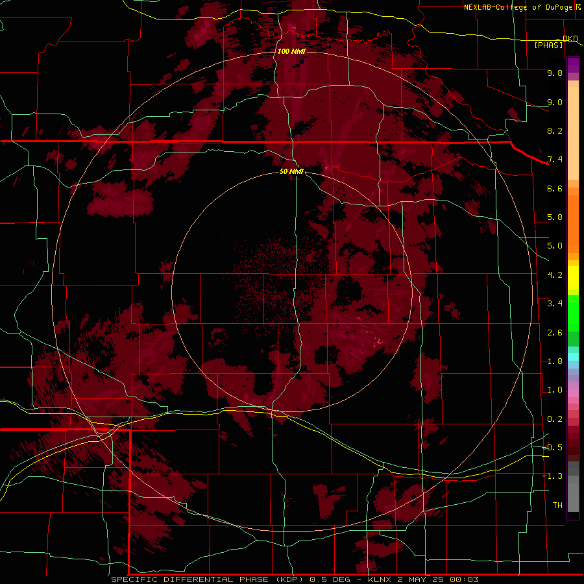
Task: Click the 2.6 scale value
Action: (555, 333)
